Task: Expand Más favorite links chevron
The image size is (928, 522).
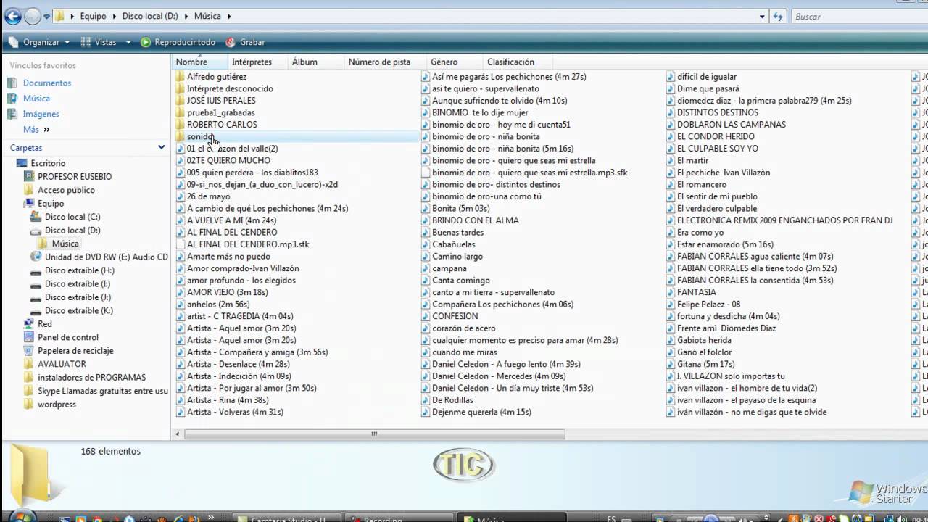Action: pyautogui.click(x=47, y=130)
